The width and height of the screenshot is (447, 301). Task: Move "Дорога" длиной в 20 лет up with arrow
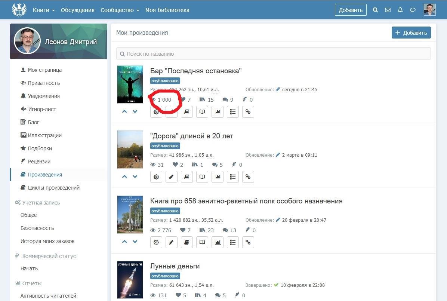click(124, 176)
